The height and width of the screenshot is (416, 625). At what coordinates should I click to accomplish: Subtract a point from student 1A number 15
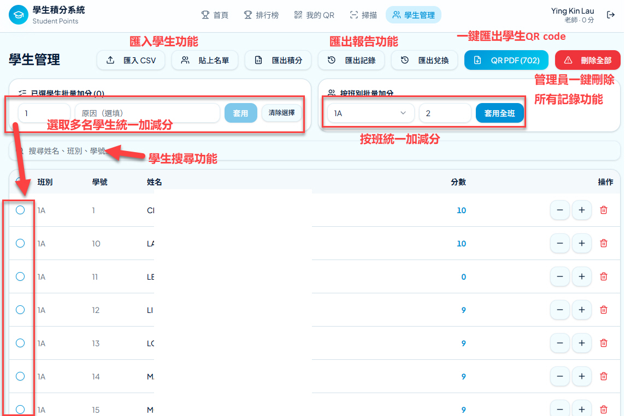tap(559, 409)
